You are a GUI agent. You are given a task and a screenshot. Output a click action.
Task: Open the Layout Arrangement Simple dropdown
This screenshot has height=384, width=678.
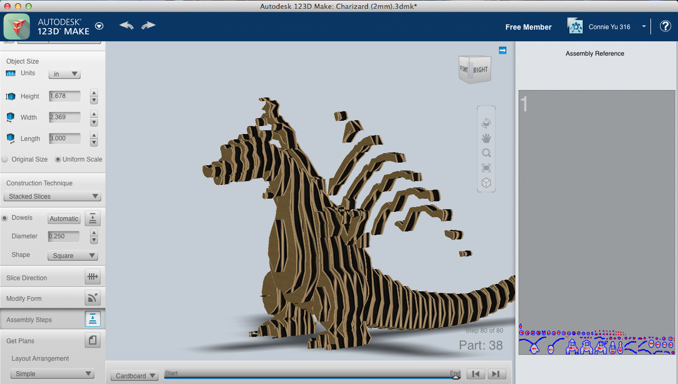(53, 374)
